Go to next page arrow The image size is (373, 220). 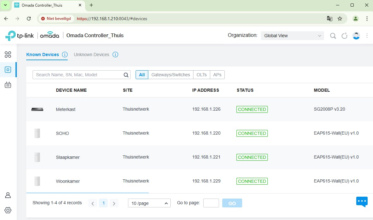pos(114,203)
